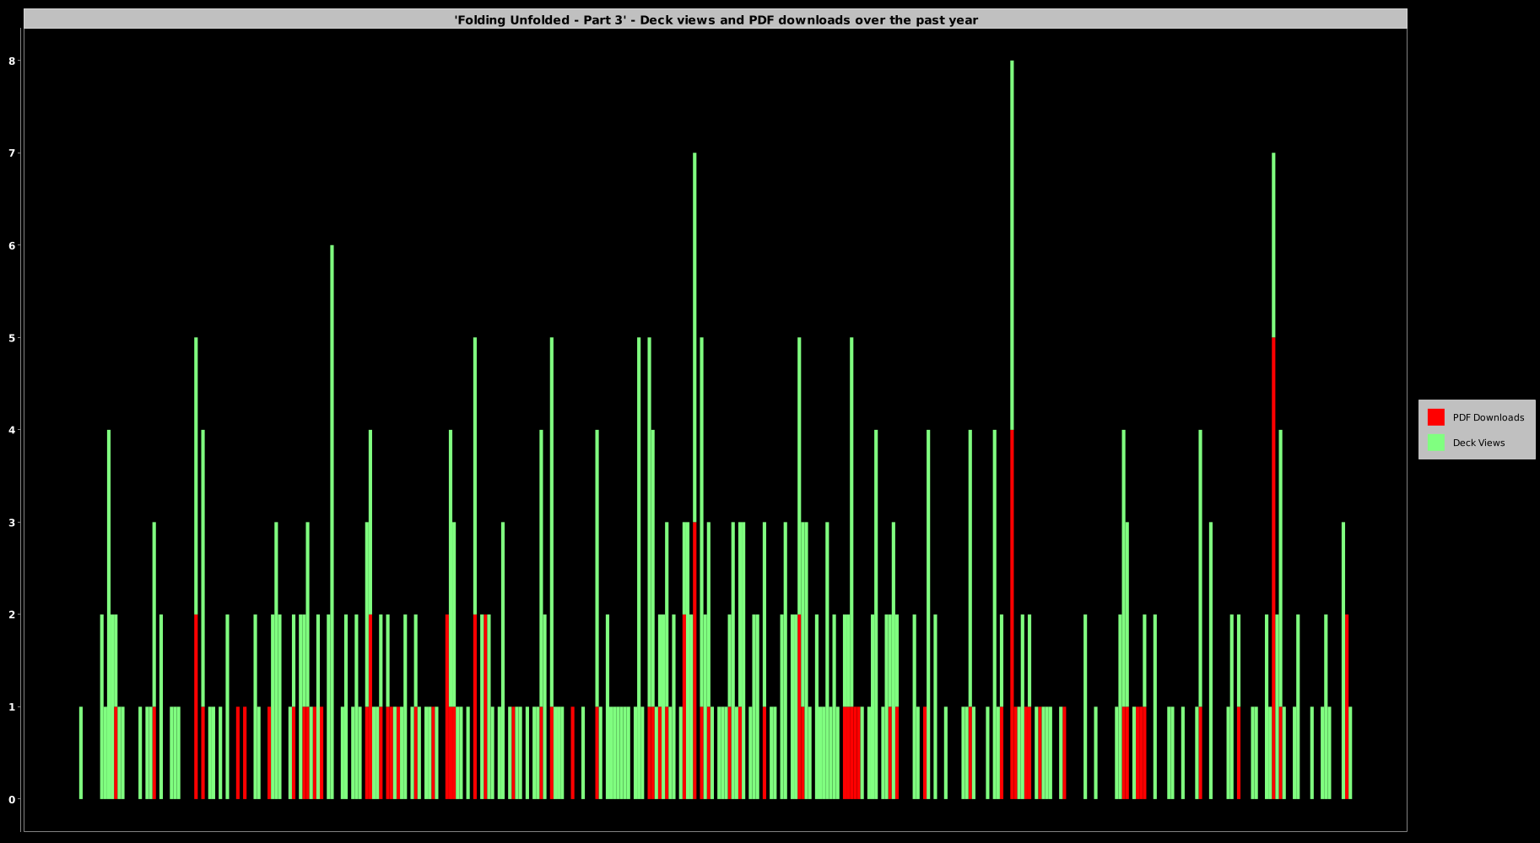Click the y-axis label 0
The width and height of the screenshot is (1540, 843).
point(13,799)
